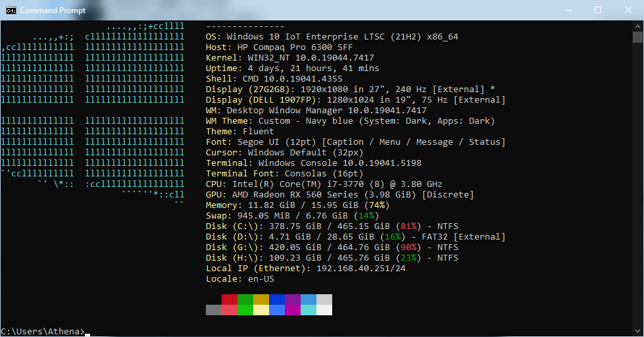Click the Disk (G:\) usage line
644x337 pixels.
(x=332, y=247)
